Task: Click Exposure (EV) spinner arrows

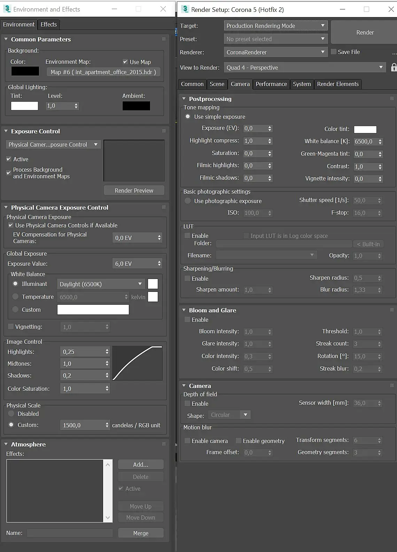Action: pos(270,129)
